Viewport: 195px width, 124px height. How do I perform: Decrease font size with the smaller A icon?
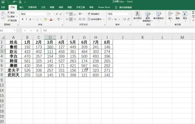61,14
